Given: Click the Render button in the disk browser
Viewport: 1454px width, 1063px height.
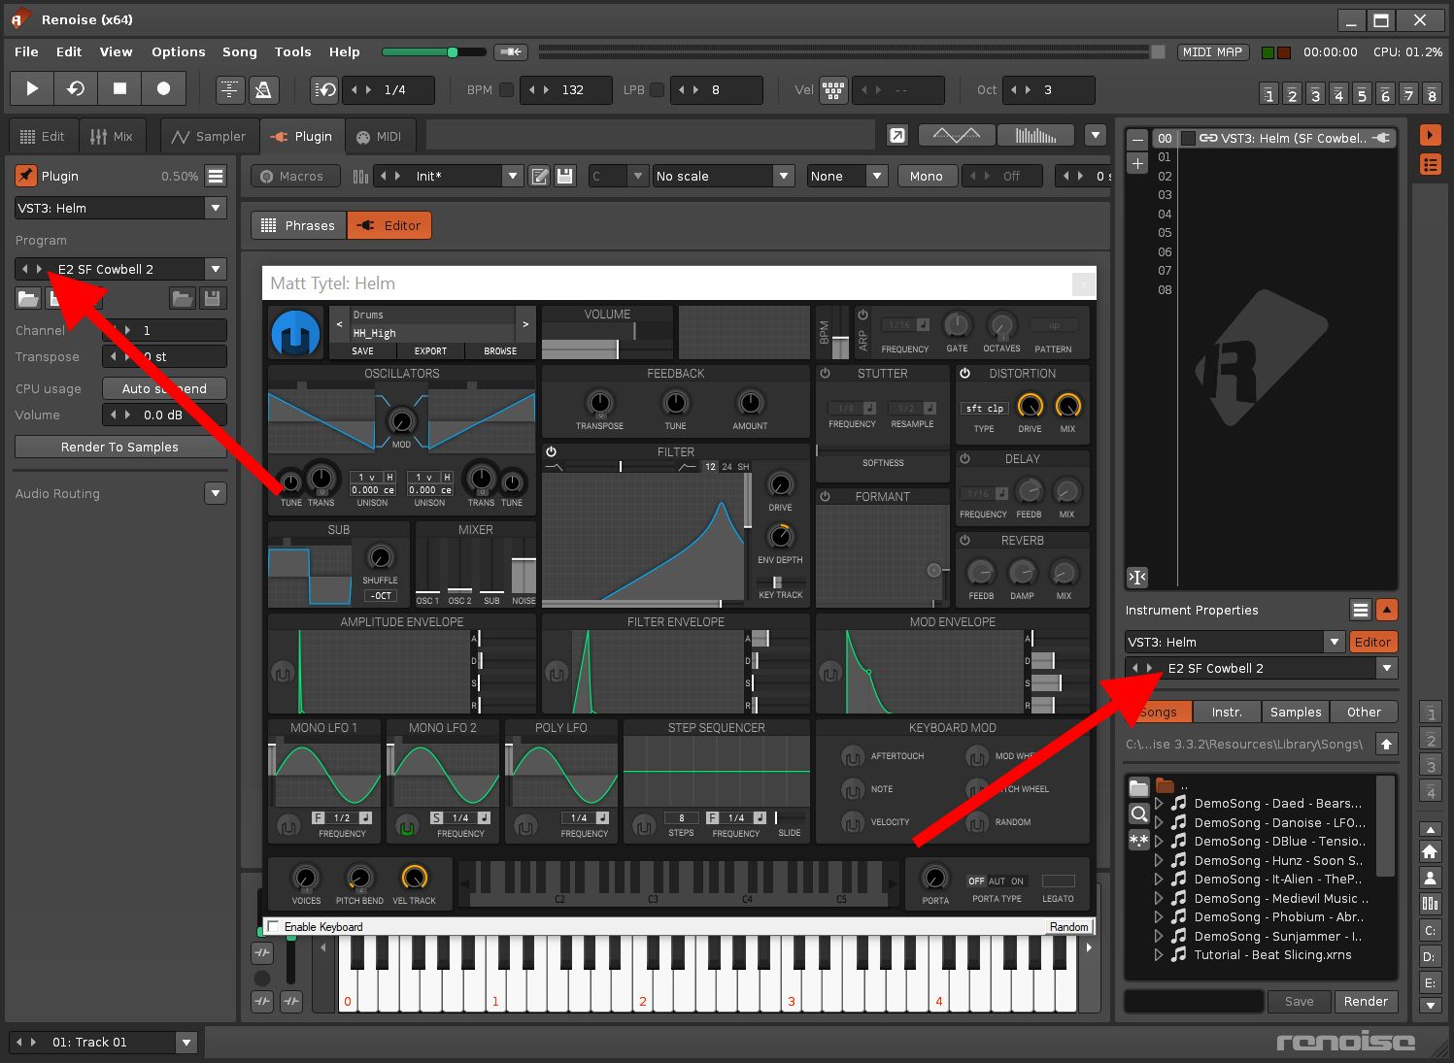Looking at the screenshot, I should pos(1366,1001).
